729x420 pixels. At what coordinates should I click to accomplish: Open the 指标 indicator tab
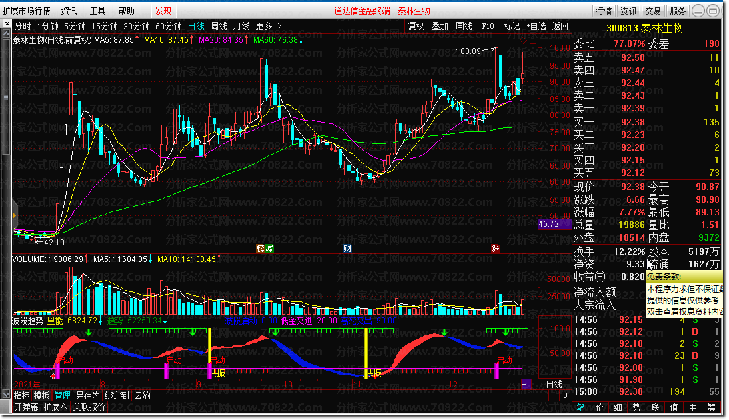click(x=21, y=396)
